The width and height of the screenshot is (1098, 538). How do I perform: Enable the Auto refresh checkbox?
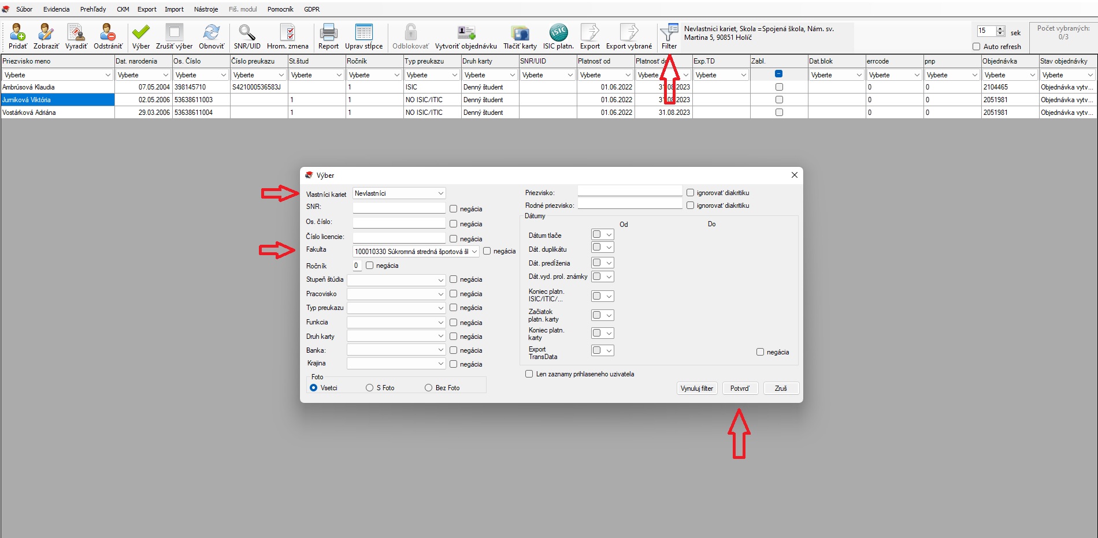976,47
